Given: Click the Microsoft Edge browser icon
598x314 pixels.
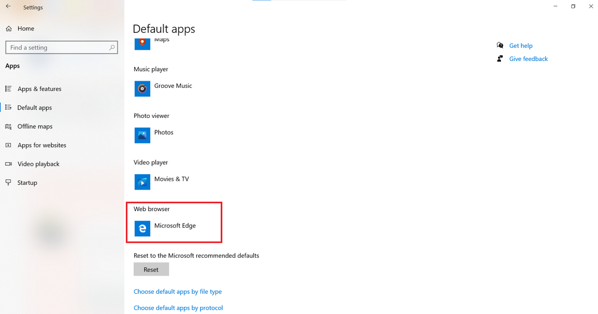Looking at the screenshot, I should point(142,228).
